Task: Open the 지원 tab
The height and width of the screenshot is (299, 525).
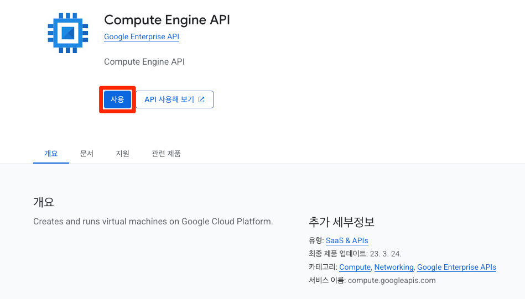Action: [x=123, y=154]
